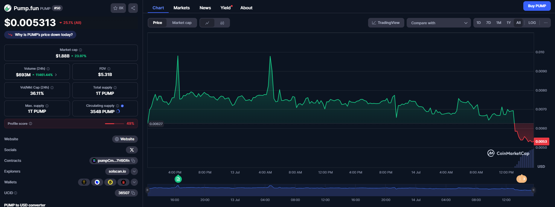Click the Pump.fun coin logo

[8, 8]
